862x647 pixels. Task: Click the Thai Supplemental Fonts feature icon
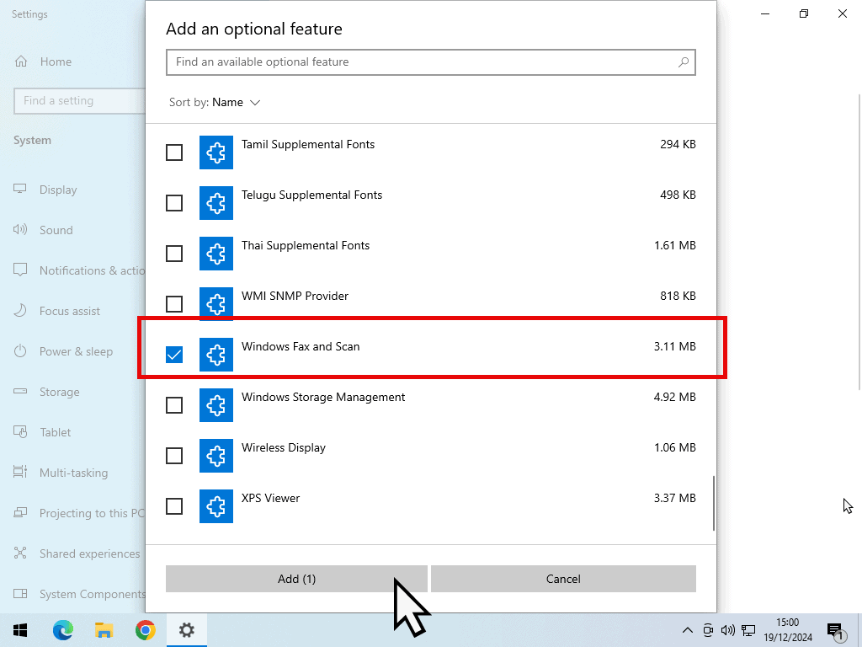pyautogui.click(x=216, y=254)
